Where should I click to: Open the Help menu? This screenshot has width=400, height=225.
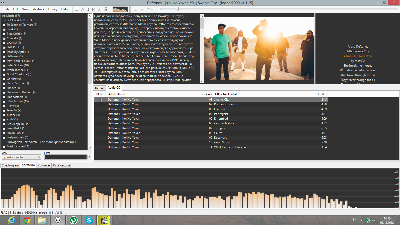[x=64, y=9]
